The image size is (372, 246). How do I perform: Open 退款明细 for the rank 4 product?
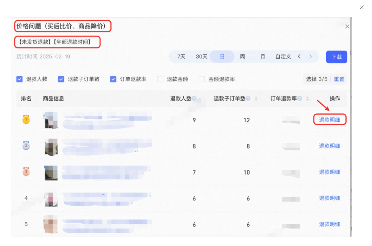(x=330, y=198)
